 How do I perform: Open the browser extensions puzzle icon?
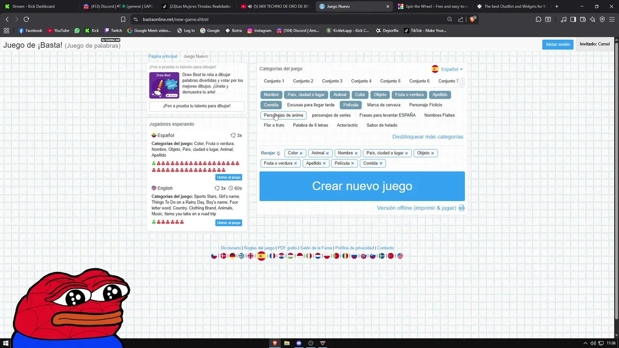(538, 19)
